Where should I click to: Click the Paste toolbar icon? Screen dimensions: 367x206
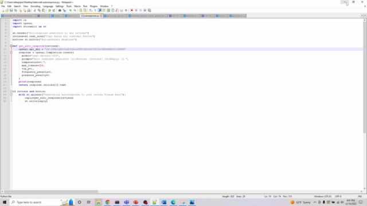coord(44,10)
